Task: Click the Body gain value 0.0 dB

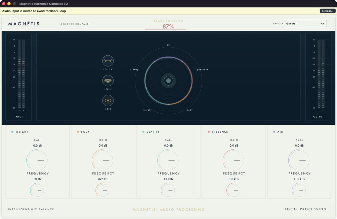Action: 103,145
